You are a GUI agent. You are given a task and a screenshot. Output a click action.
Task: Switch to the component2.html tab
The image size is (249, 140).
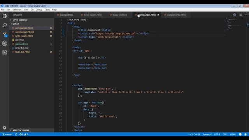pyautogui.click(x=176, y=15)
